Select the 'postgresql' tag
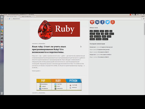The height and width of the screenshot is (109, 145). [x=92, y=34]
